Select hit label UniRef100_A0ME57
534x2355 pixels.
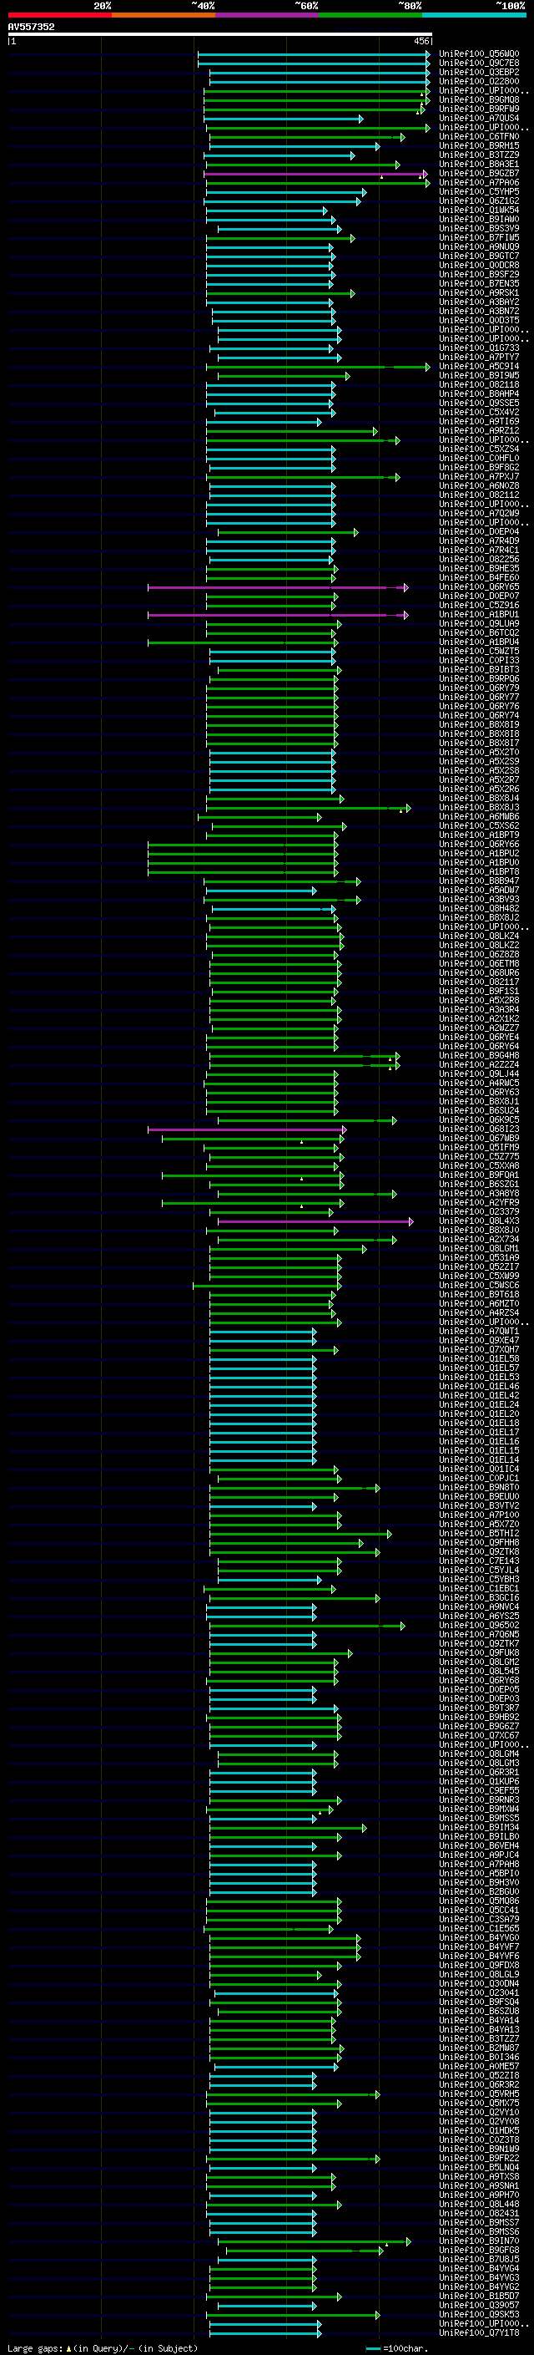[479, 2068]
